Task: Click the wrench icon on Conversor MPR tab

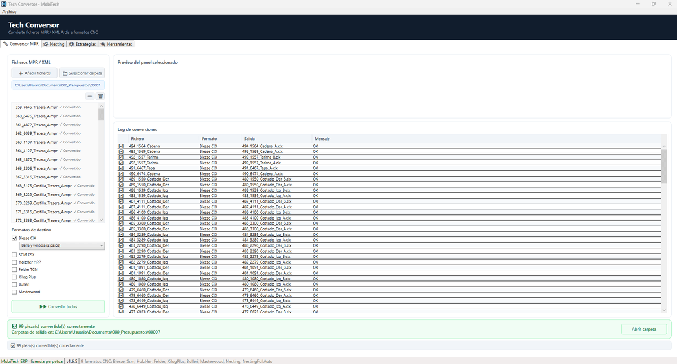Action: click(6, 43)
